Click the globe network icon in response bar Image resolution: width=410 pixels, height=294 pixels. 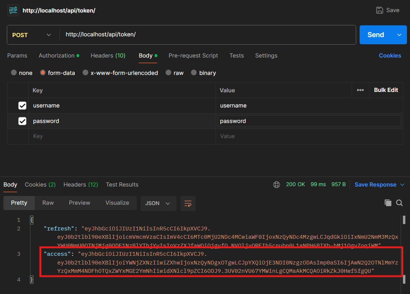click(277, 185)
